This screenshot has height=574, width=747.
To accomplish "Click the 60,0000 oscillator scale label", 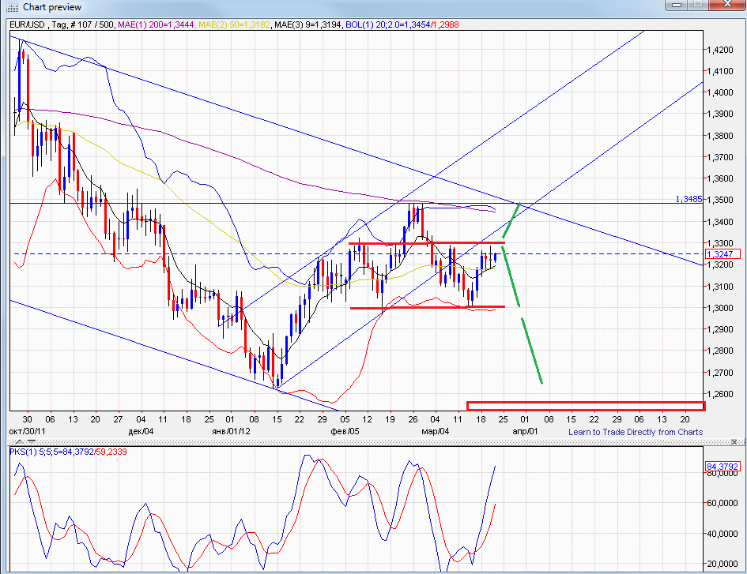I will pos(722,503).
